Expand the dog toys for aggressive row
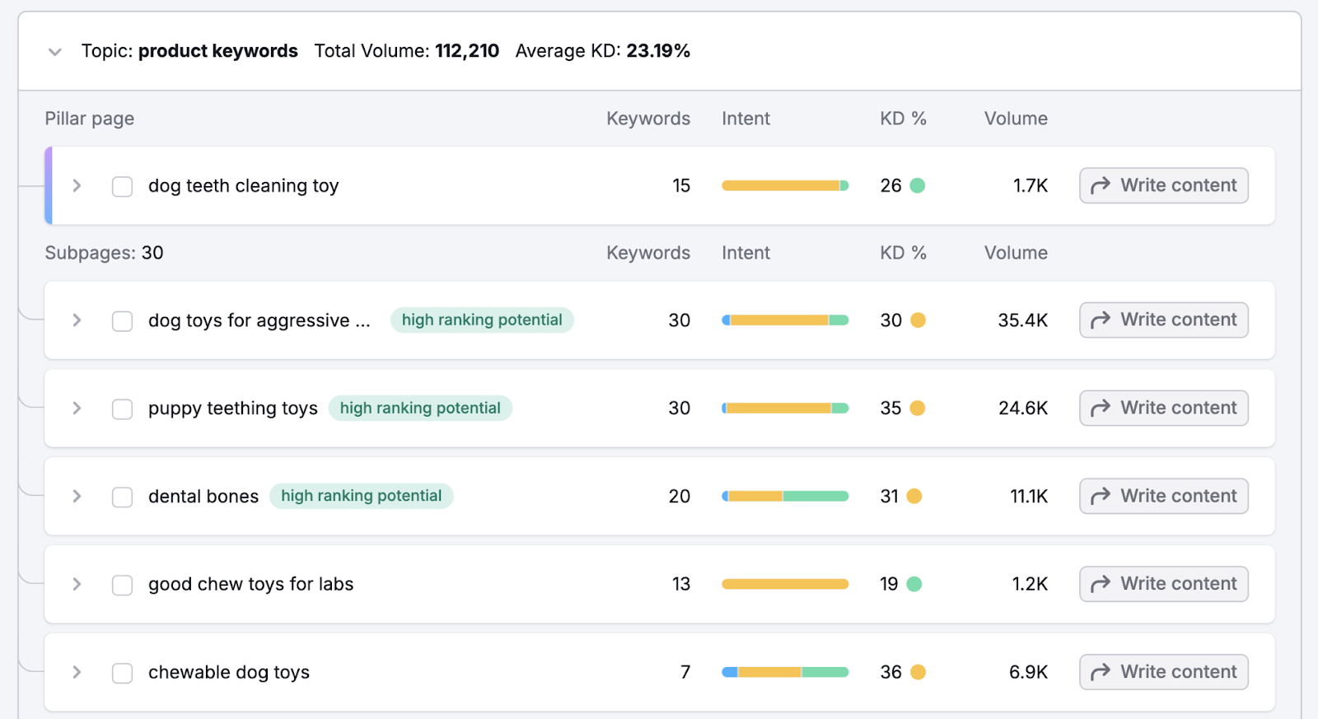The width and height of the screenshot is (1318, 719). [x=77, y=320]
